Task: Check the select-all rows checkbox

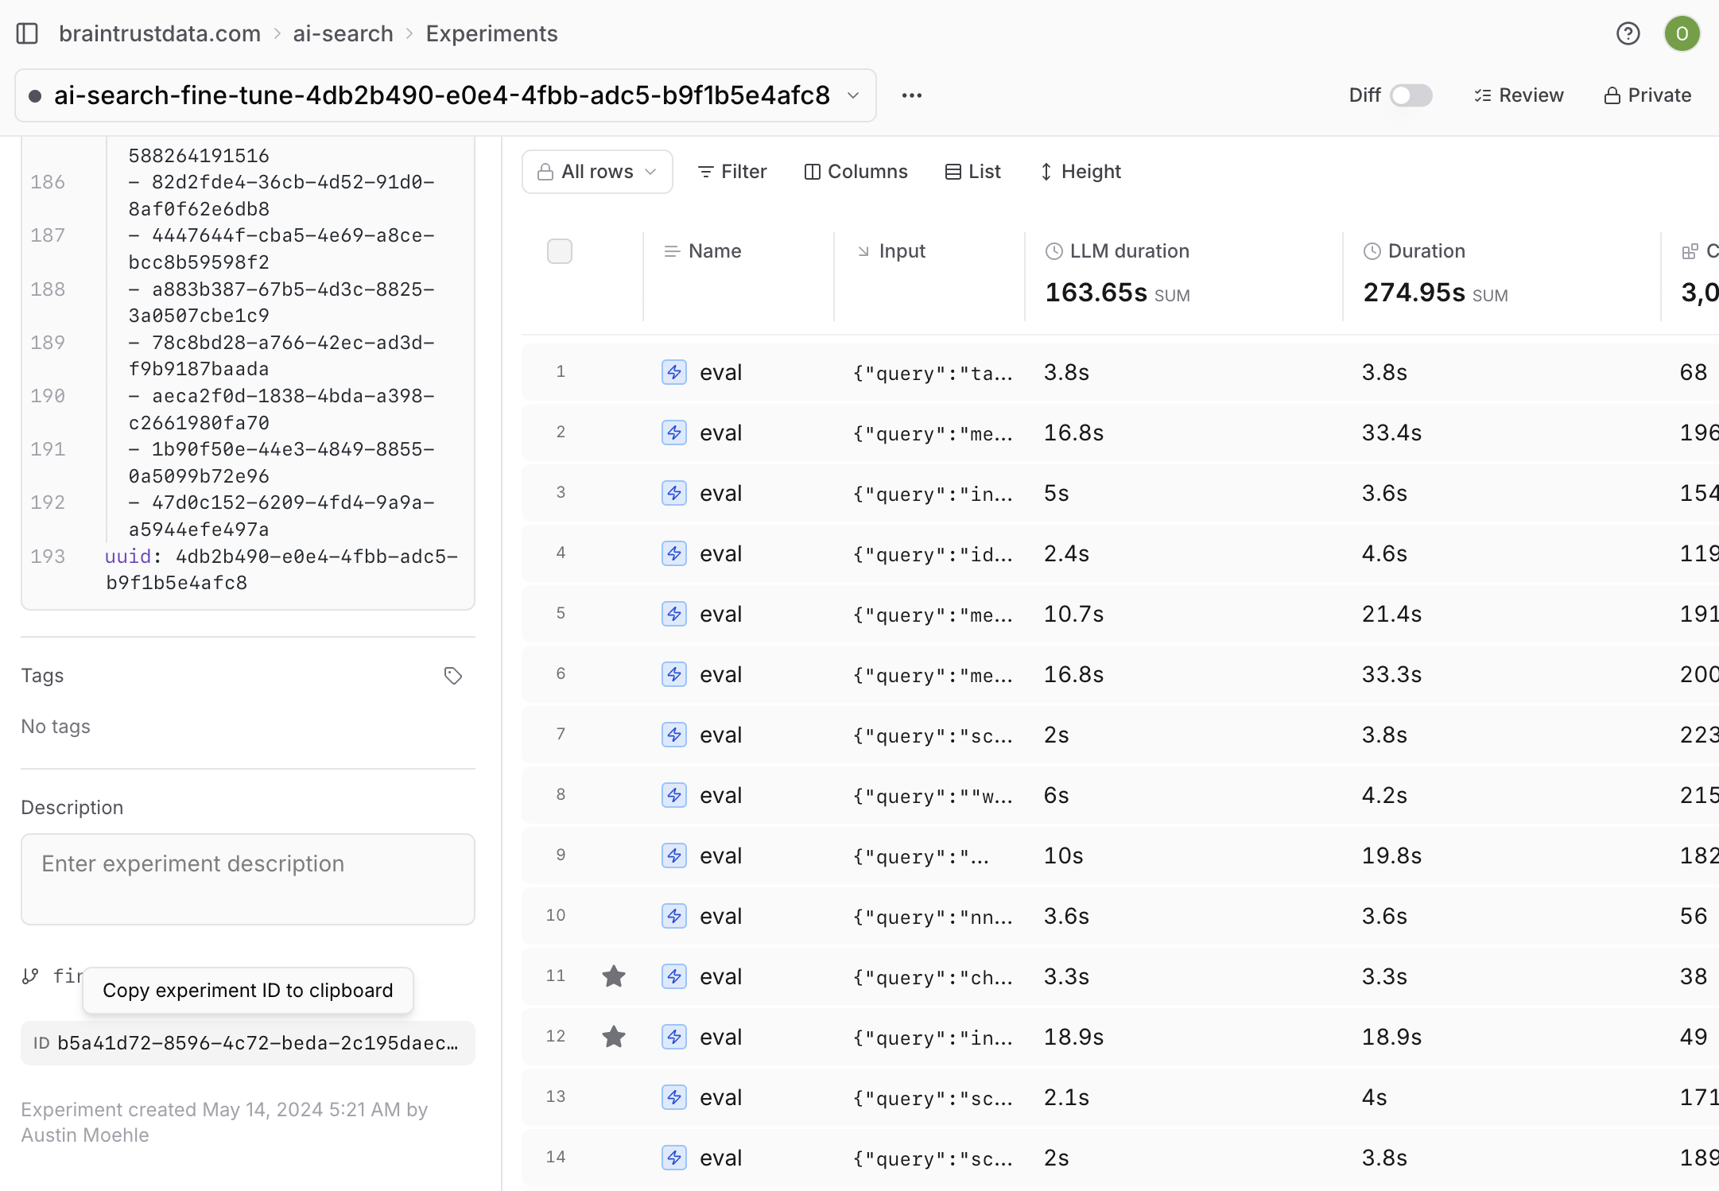Action: pyautogui.click(x=559, y=251)
